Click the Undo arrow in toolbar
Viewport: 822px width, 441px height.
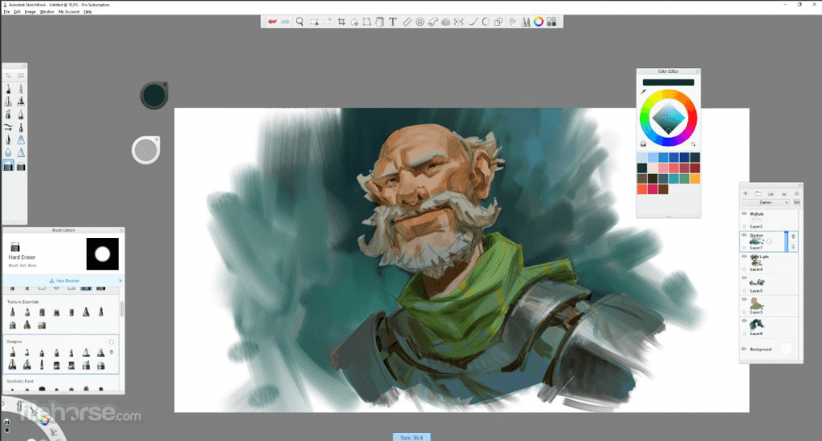[x=272, y=22]
